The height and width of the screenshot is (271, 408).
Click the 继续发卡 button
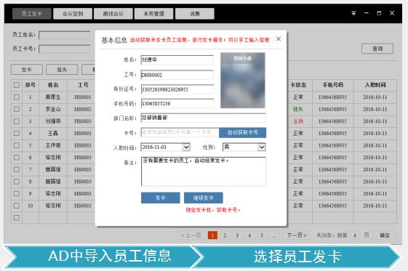pyautogui.click(x=203, y=198)
